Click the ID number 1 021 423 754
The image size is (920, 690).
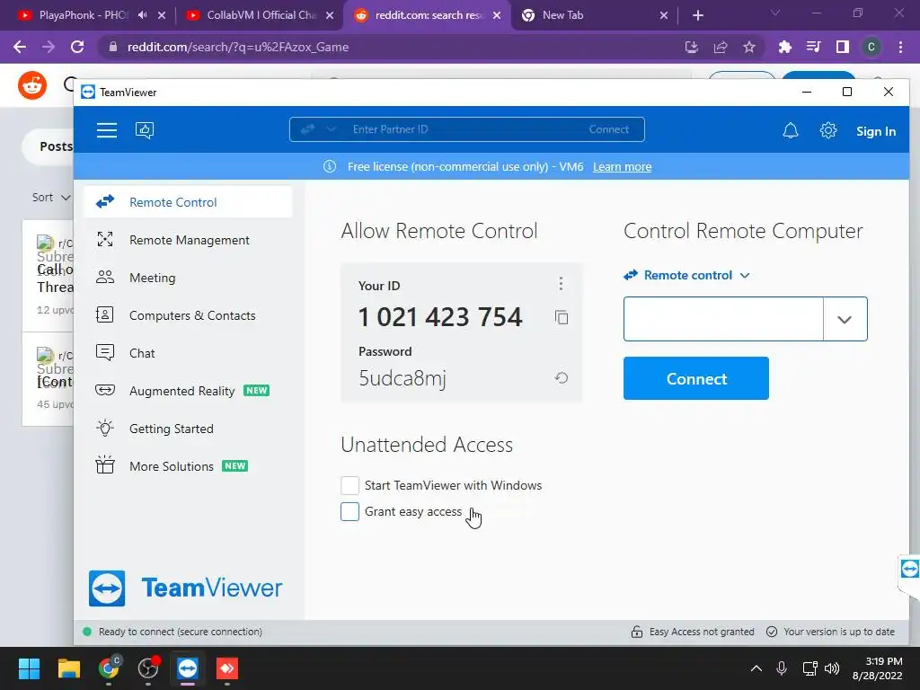click(440, 317)
